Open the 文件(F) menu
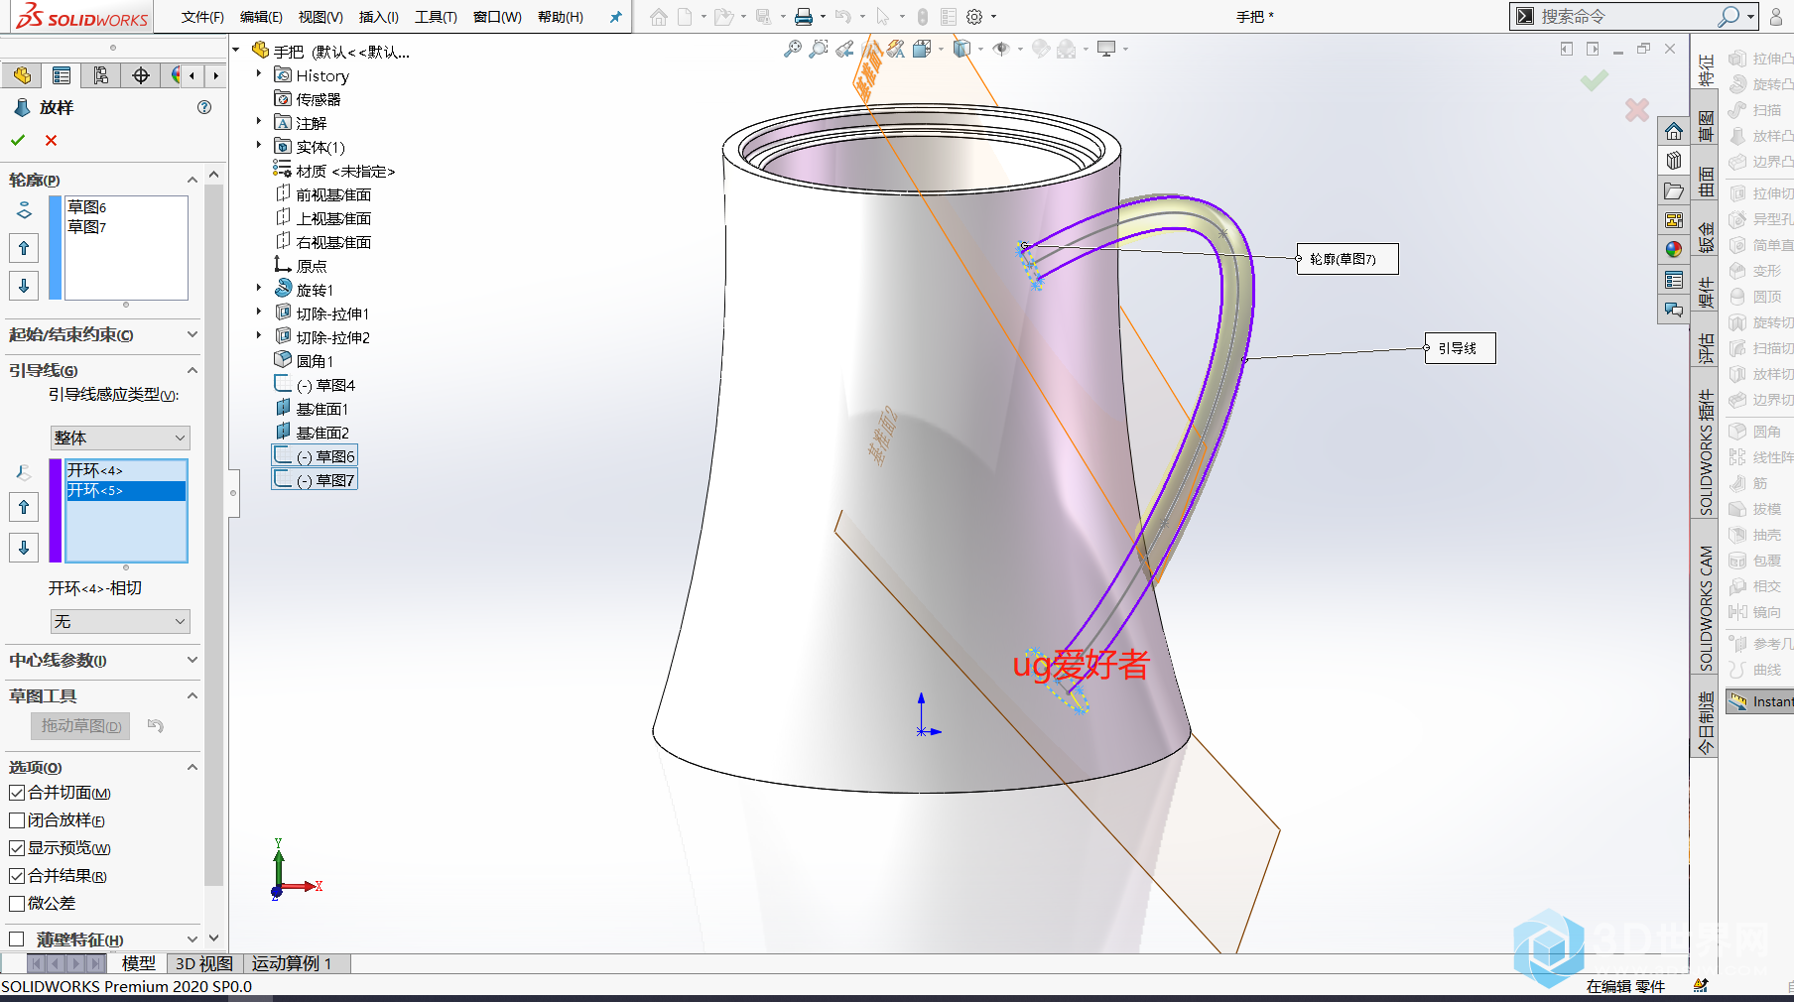Screen dimensions: 1794x1002 [x=202, y=17]
